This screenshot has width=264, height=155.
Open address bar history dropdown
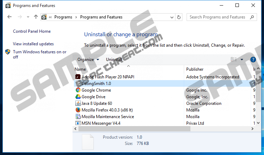[172, 17]
